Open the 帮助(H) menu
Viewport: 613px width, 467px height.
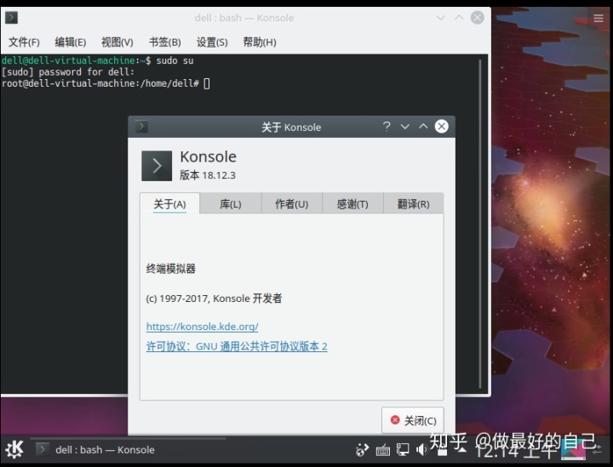pyautogui.click(x=260, y=42)
